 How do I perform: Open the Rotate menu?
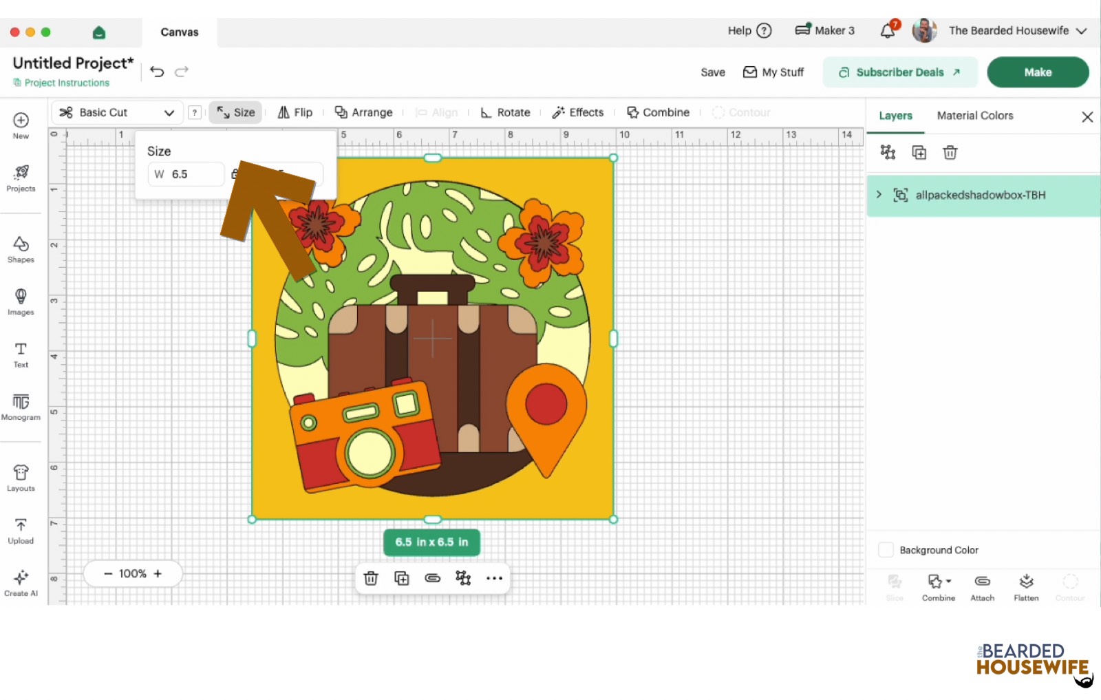(x=505, y=112)
